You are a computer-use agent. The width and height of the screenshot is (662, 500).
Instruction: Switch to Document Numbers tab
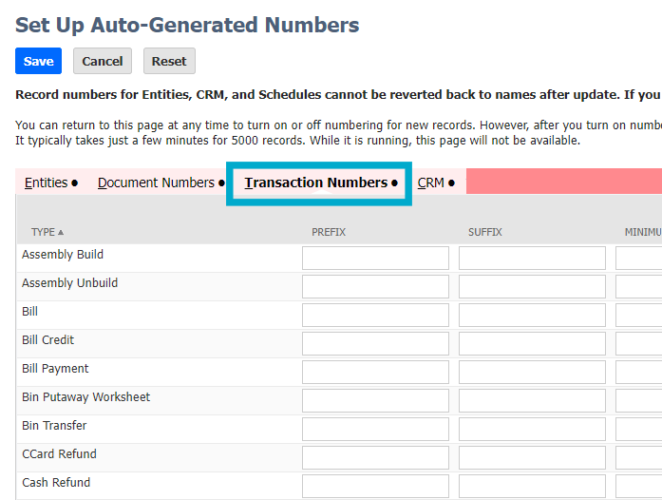point(157,183)
